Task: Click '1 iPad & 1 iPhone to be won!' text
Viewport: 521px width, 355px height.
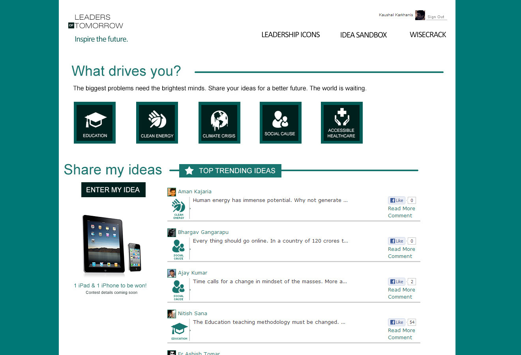Action: [x=110, y=286]
